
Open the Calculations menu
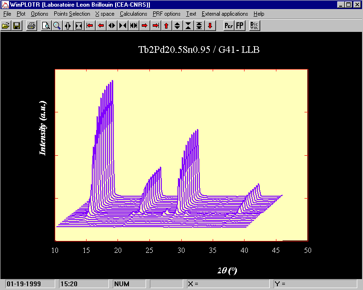(134, 14)
